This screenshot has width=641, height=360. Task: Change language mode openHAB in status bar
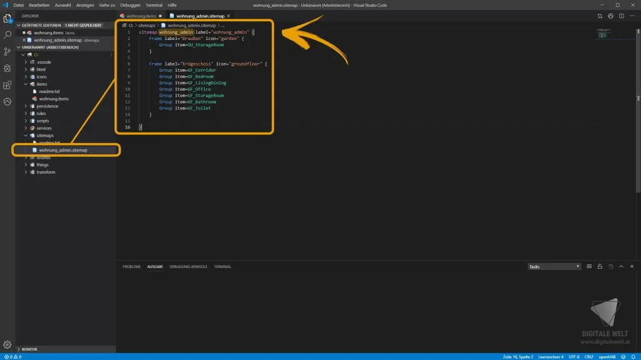[x=607, y=357]
